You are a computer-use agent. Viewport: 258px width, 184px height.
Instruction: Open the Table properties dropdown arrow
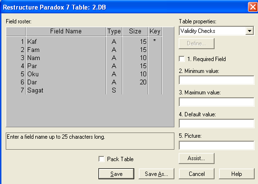pyautogui.click(x=249, y=31)
